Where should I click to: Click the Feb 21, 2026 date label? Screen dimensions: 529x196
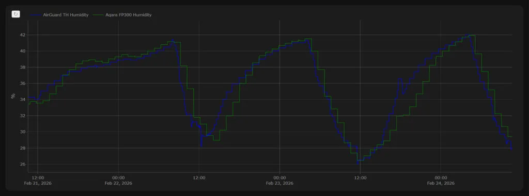tap(38, 183)
